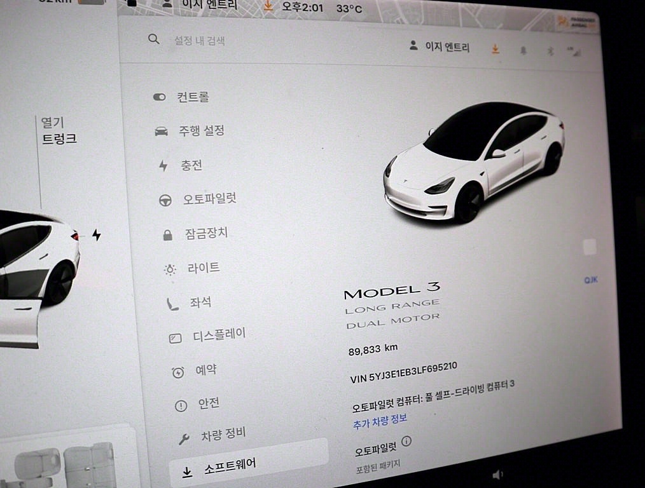Tap the charging bolt icon near the car's rear
Viewport: 645px width, 488px height.
[x=96, y=235]
